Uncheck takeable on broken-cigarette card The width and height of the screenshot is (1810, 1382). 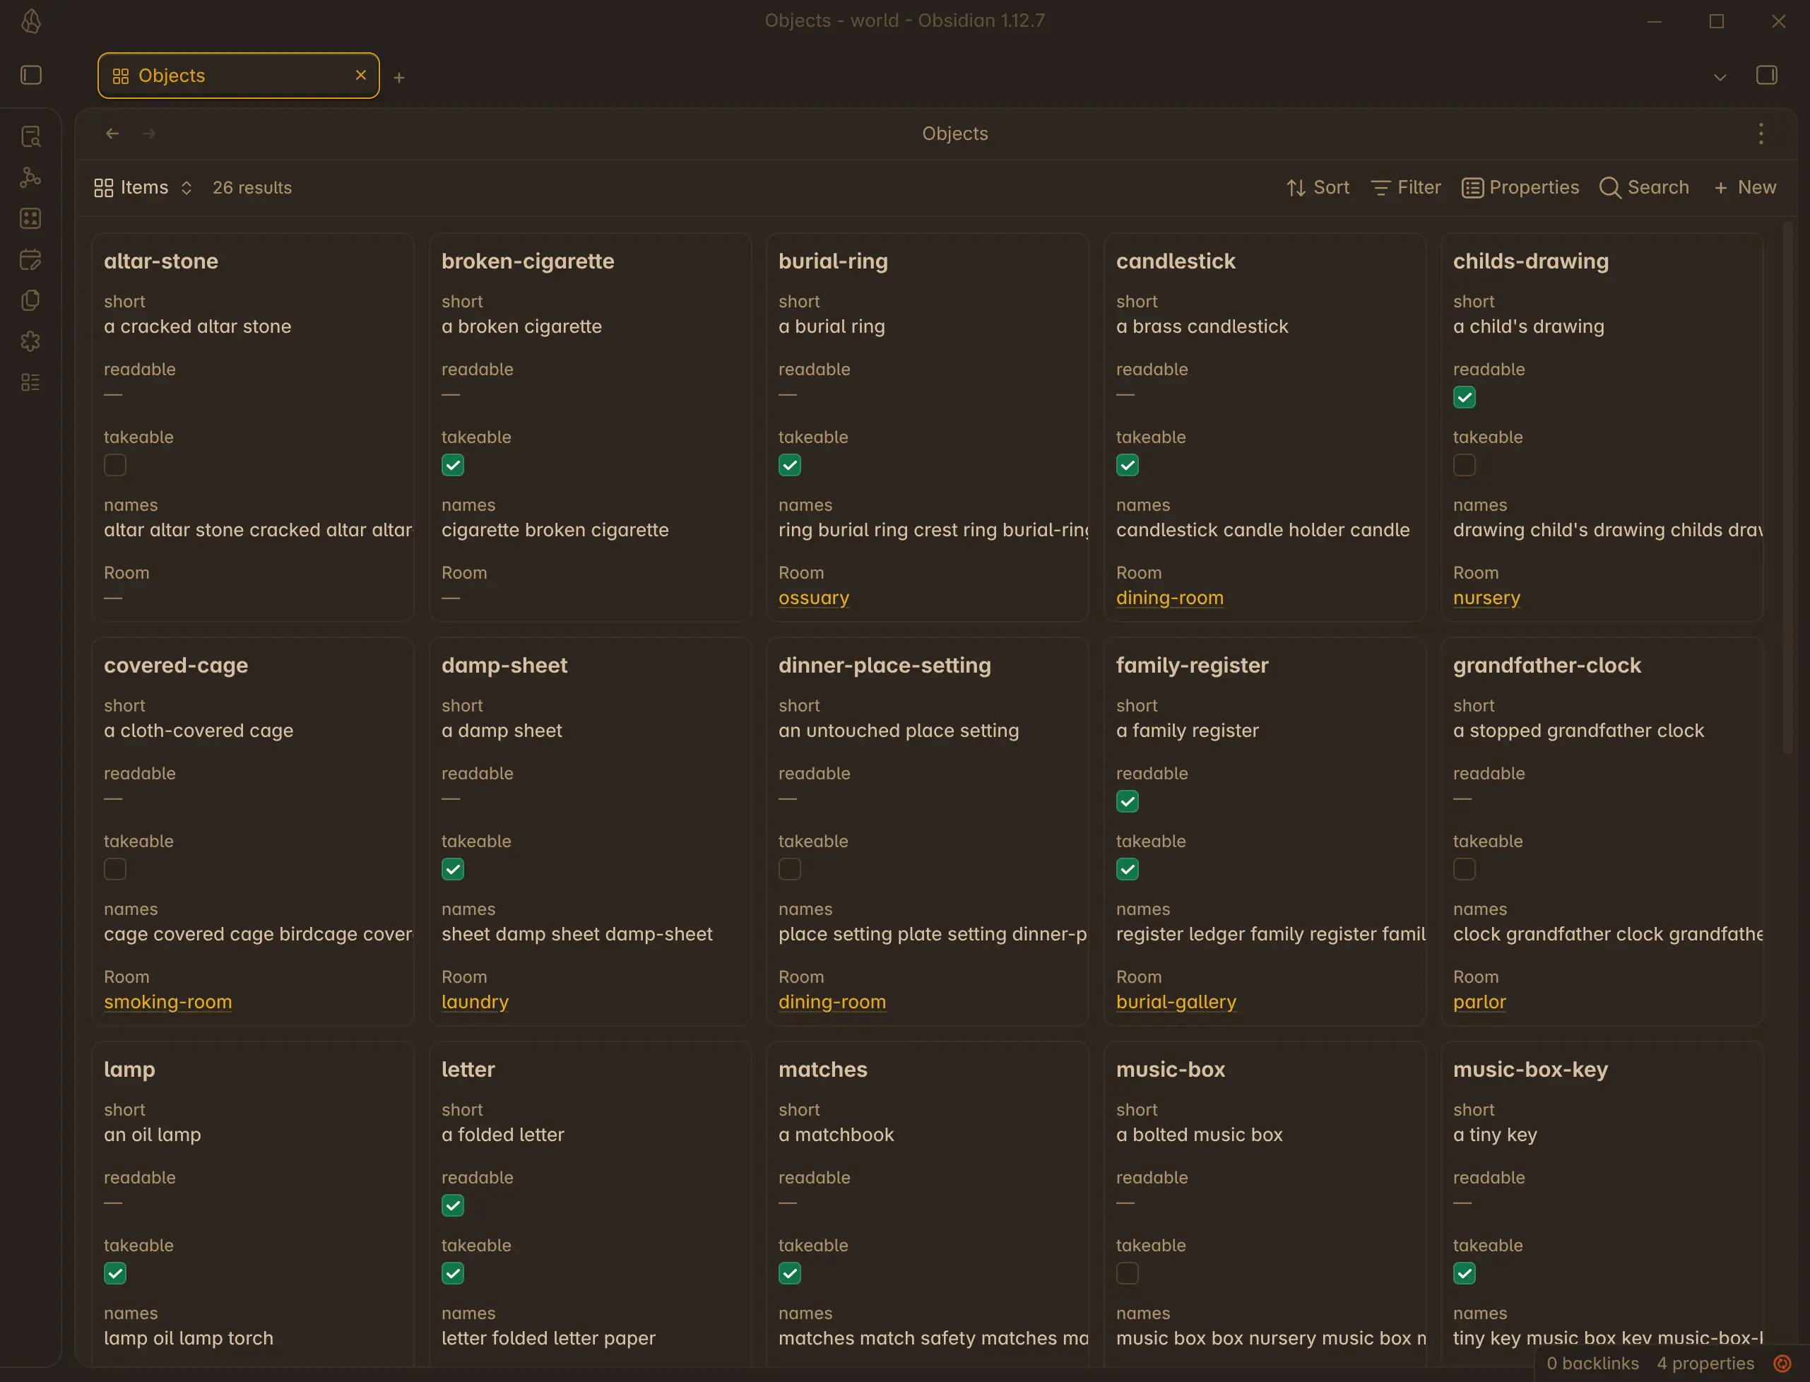pyautogui.click(x=452, y=465)
